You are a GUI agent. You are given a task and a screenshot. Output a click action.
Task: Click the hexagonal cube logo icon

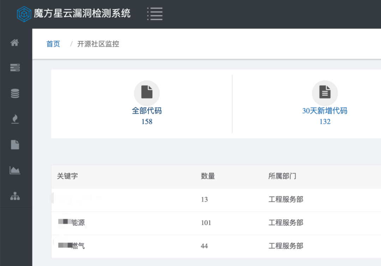click(24, 13)
